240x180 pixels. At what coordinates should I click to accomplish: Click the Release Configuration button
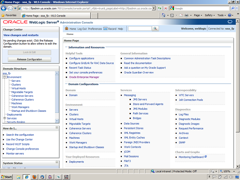tap(29, 59)
